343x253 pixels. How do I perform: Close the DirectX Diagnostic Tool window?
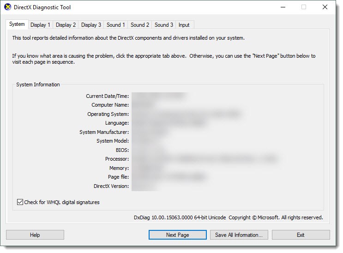(x=325, y=7)
